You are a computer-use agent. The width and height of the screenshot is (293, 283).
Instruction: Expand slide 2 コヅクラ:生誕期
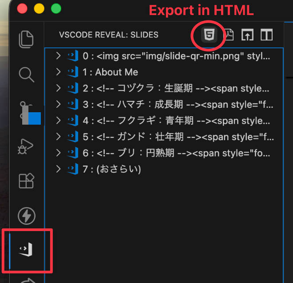58,88
